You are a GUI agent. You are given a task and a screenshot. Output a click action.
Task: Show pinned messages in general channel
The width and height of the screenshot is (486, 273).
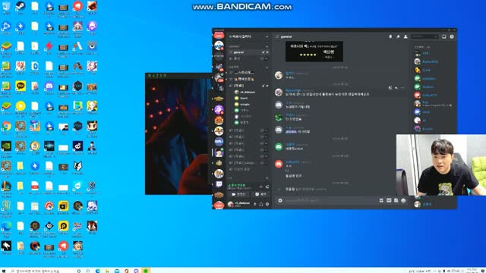[x=398, y=36]
